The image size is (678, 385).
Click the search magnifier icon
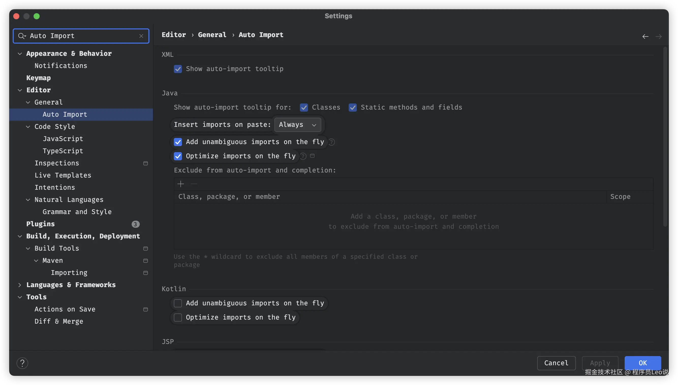(21, 36)
